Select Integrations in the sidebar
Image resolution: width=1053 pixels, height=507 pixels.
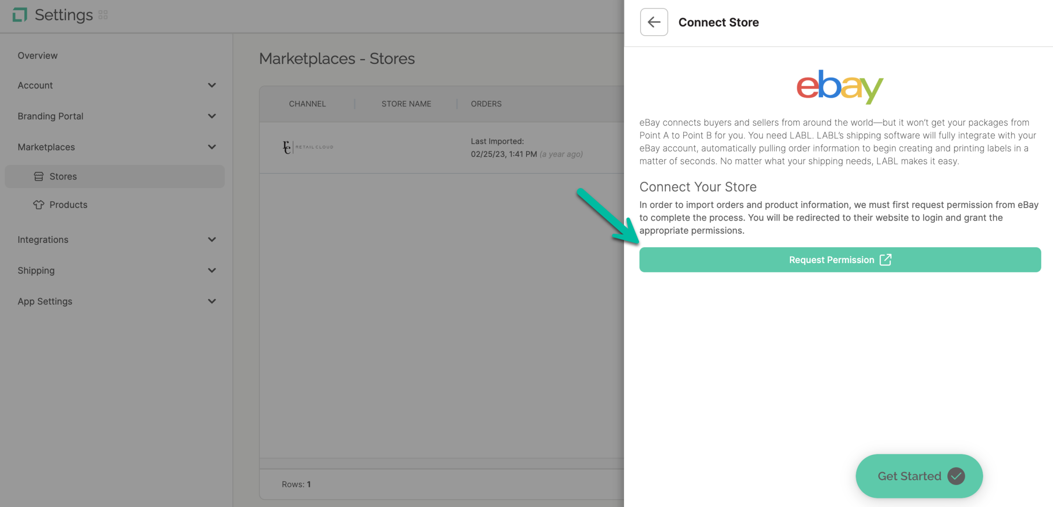pos(43,240)
